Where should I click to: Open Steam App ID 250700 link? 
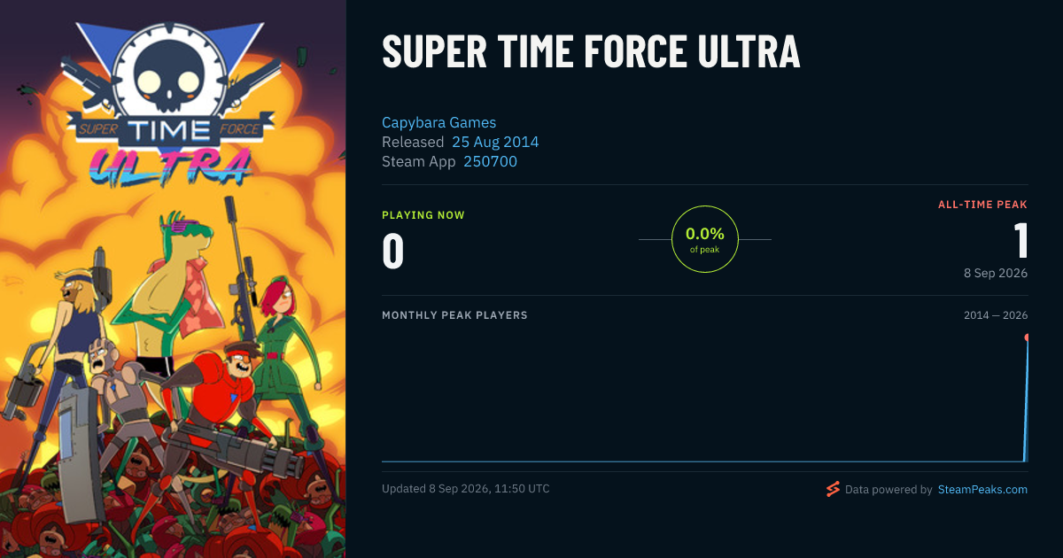[x=490, y=161]
